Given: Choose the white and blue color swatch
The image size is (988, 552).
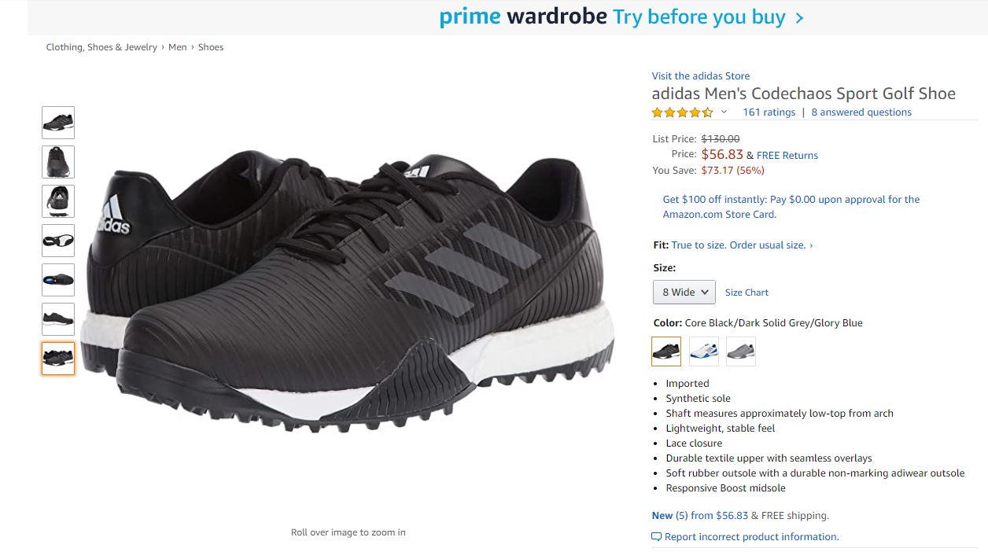Looking at the screenshot, I should tap(704, 351).
